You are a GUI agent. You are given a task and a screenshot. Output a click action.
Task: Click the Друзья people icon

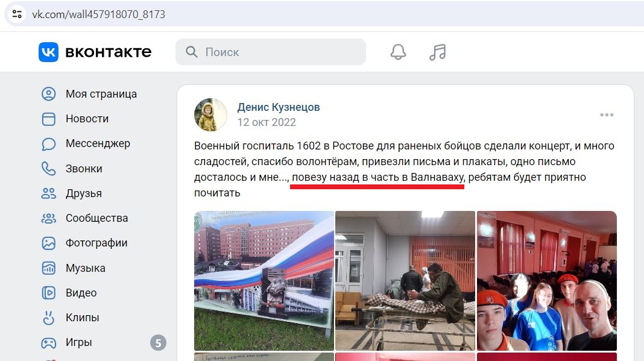coord(48,193)
